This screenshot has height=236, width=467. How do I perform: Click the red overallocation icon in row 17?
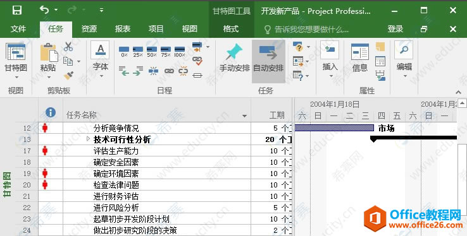pyautogui.click(x=45, y=151)
